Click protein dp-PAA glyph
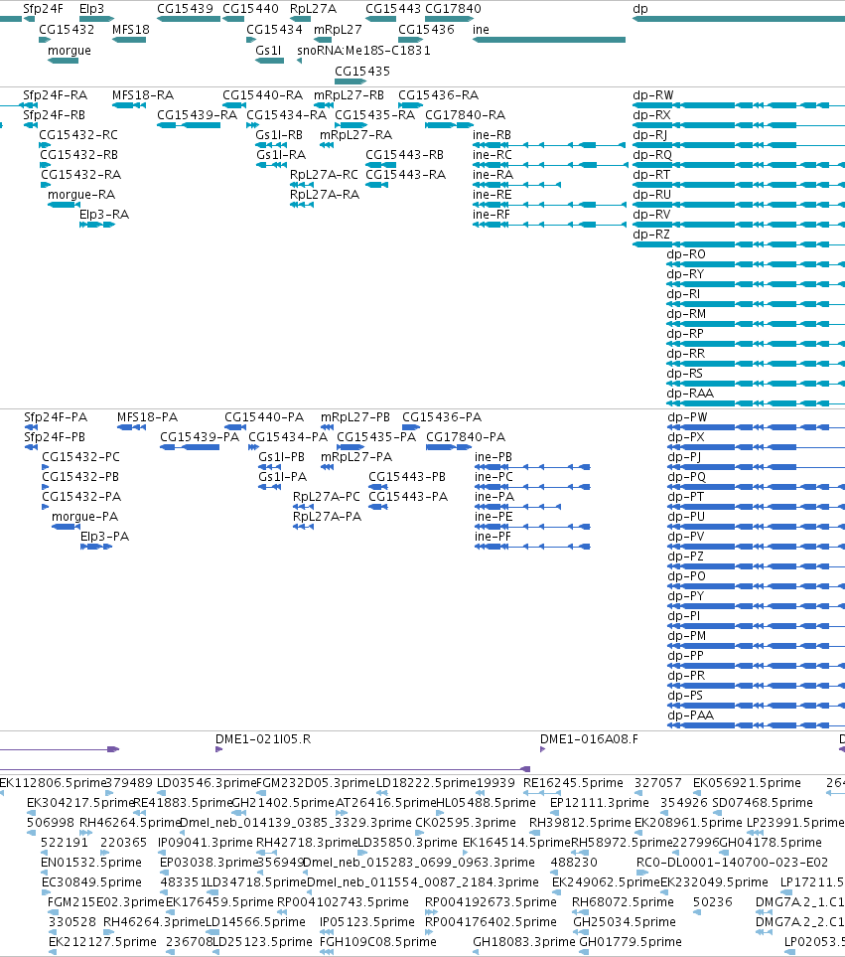This screenshot has height=957, width=845. coord(756,725)
